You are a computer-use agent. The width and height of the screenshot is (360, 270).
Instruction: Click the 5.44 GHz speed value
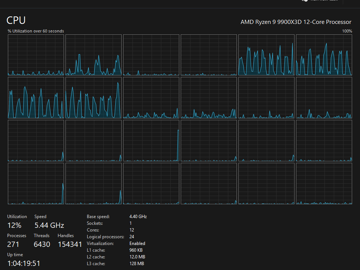[49, 225]
